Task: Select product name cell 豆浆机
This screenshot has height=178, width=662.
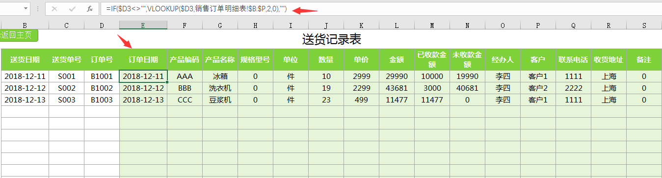Action: (x=220, y=100)
